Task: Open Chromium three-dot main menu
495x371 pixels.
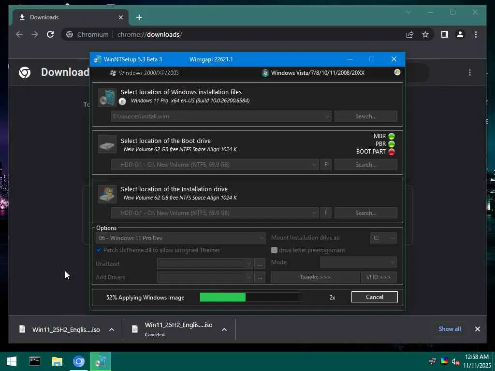Action: point(476,34)
